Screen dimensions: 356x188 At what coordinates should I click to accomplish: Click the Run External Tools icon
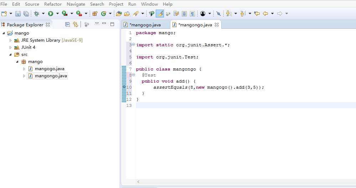(x=79, y=14)
